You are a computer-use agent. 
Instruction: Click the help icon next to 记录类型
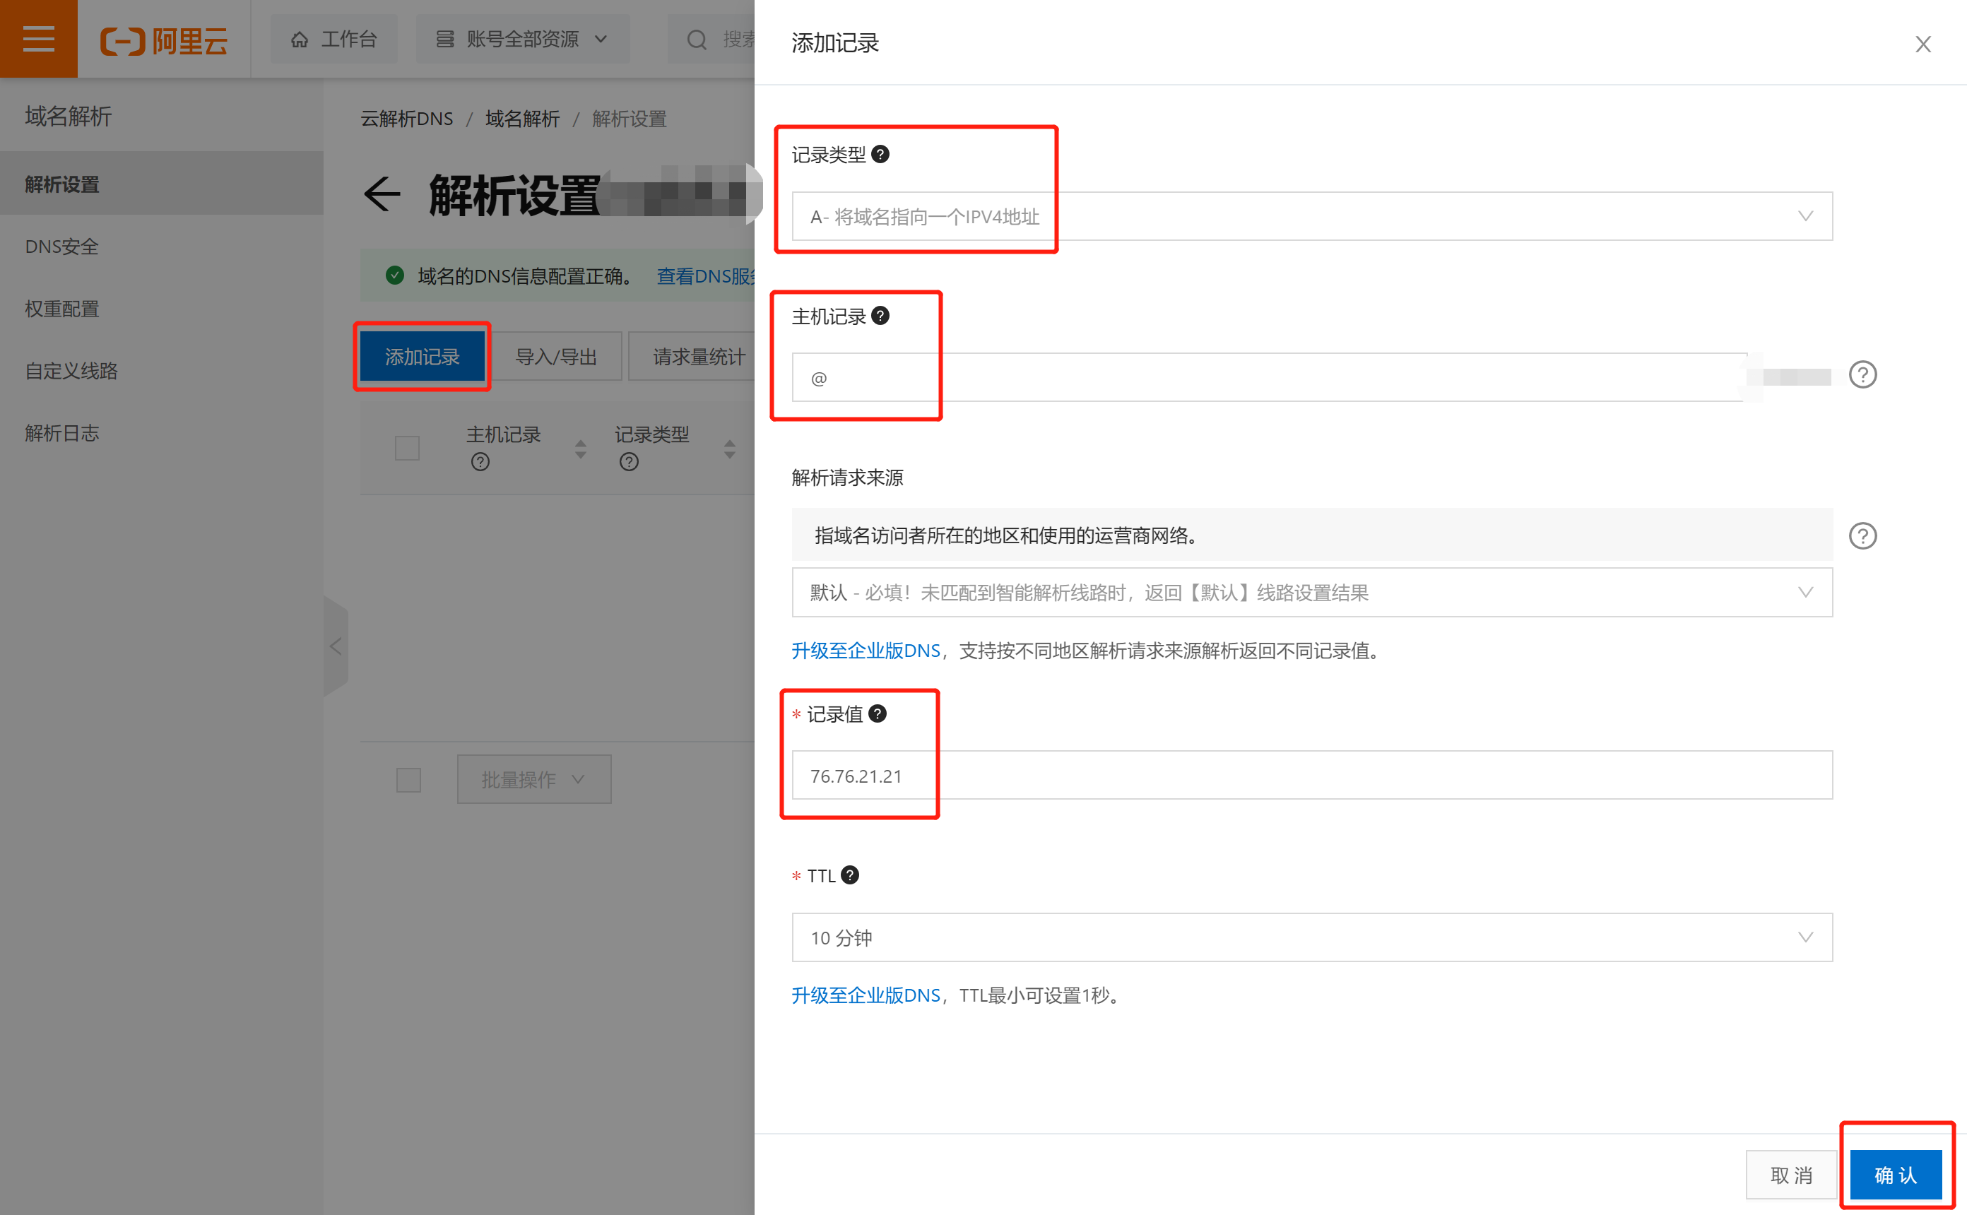(880, 153)
